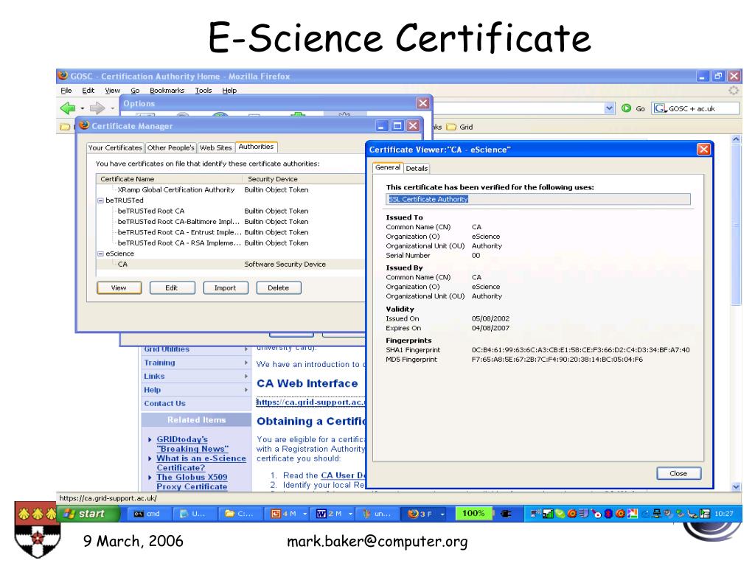Open The Globus X509 Proxy Certificate link
This screenshot has width=755, height=566.
coord(192,482)
